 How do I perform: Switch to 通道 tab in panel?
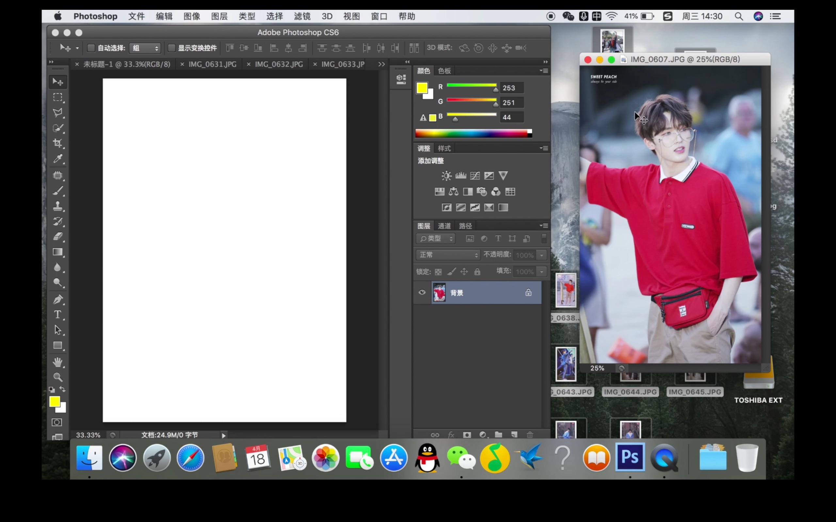tap(444, 225)
